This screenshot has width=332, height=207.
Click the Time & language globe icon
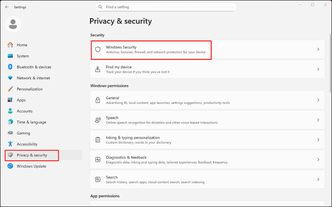click(x=10, y=122)
